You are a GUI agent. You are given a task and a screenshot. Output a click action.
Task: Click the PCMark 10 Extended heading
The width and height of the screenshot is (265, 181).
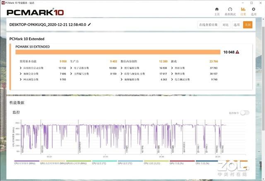[x=27, y=39]
